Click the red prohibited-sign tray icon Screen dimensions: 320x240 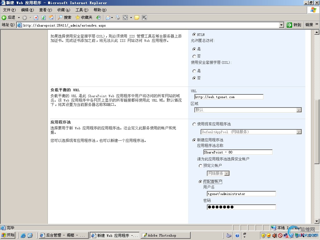coord(280,236)
